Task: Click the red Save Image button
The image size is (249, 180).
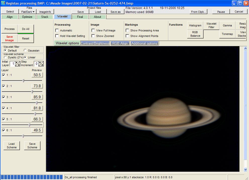Action: tap(10, 38)
